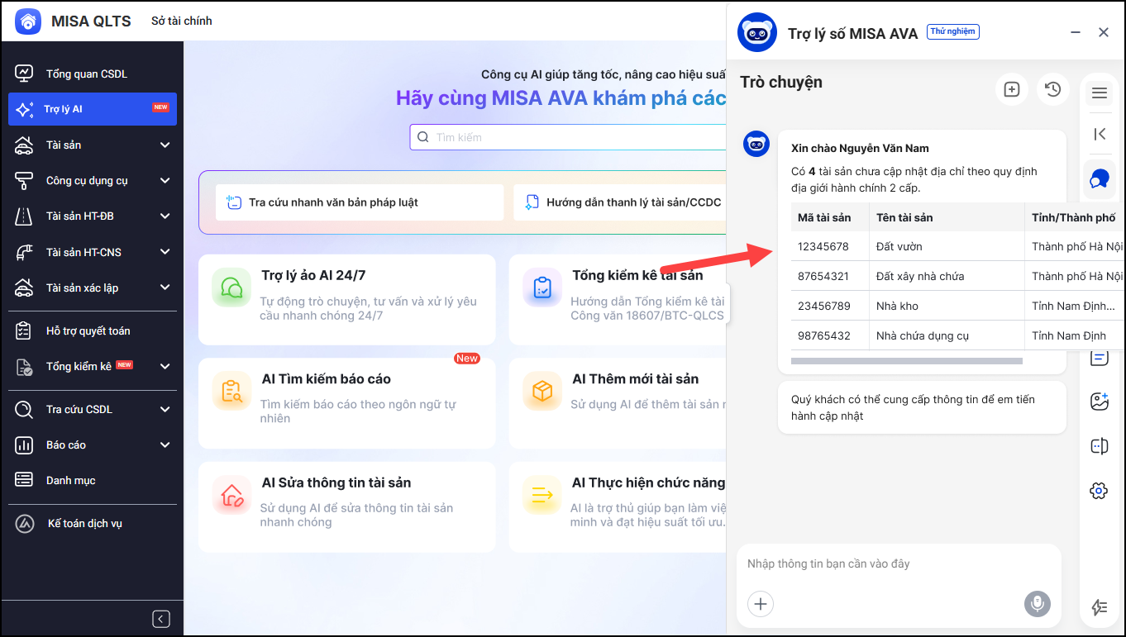Click the Báo cáo chart icon
This screenshot has height=637, width=1126.
[x=24, y=445]
